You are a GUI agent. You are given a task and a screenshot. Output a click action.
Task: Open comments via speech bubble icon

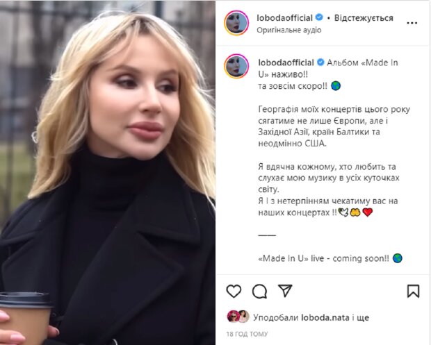click(x=259, y=292)
